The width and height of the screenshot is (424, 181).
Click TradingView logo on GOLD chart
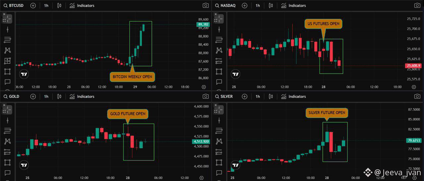pos(24,165)
